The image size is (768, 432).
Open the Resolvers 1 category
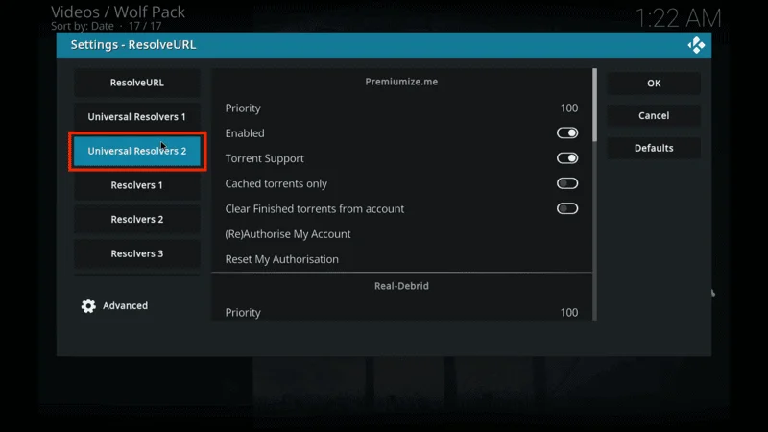click(x=136, y=185)
